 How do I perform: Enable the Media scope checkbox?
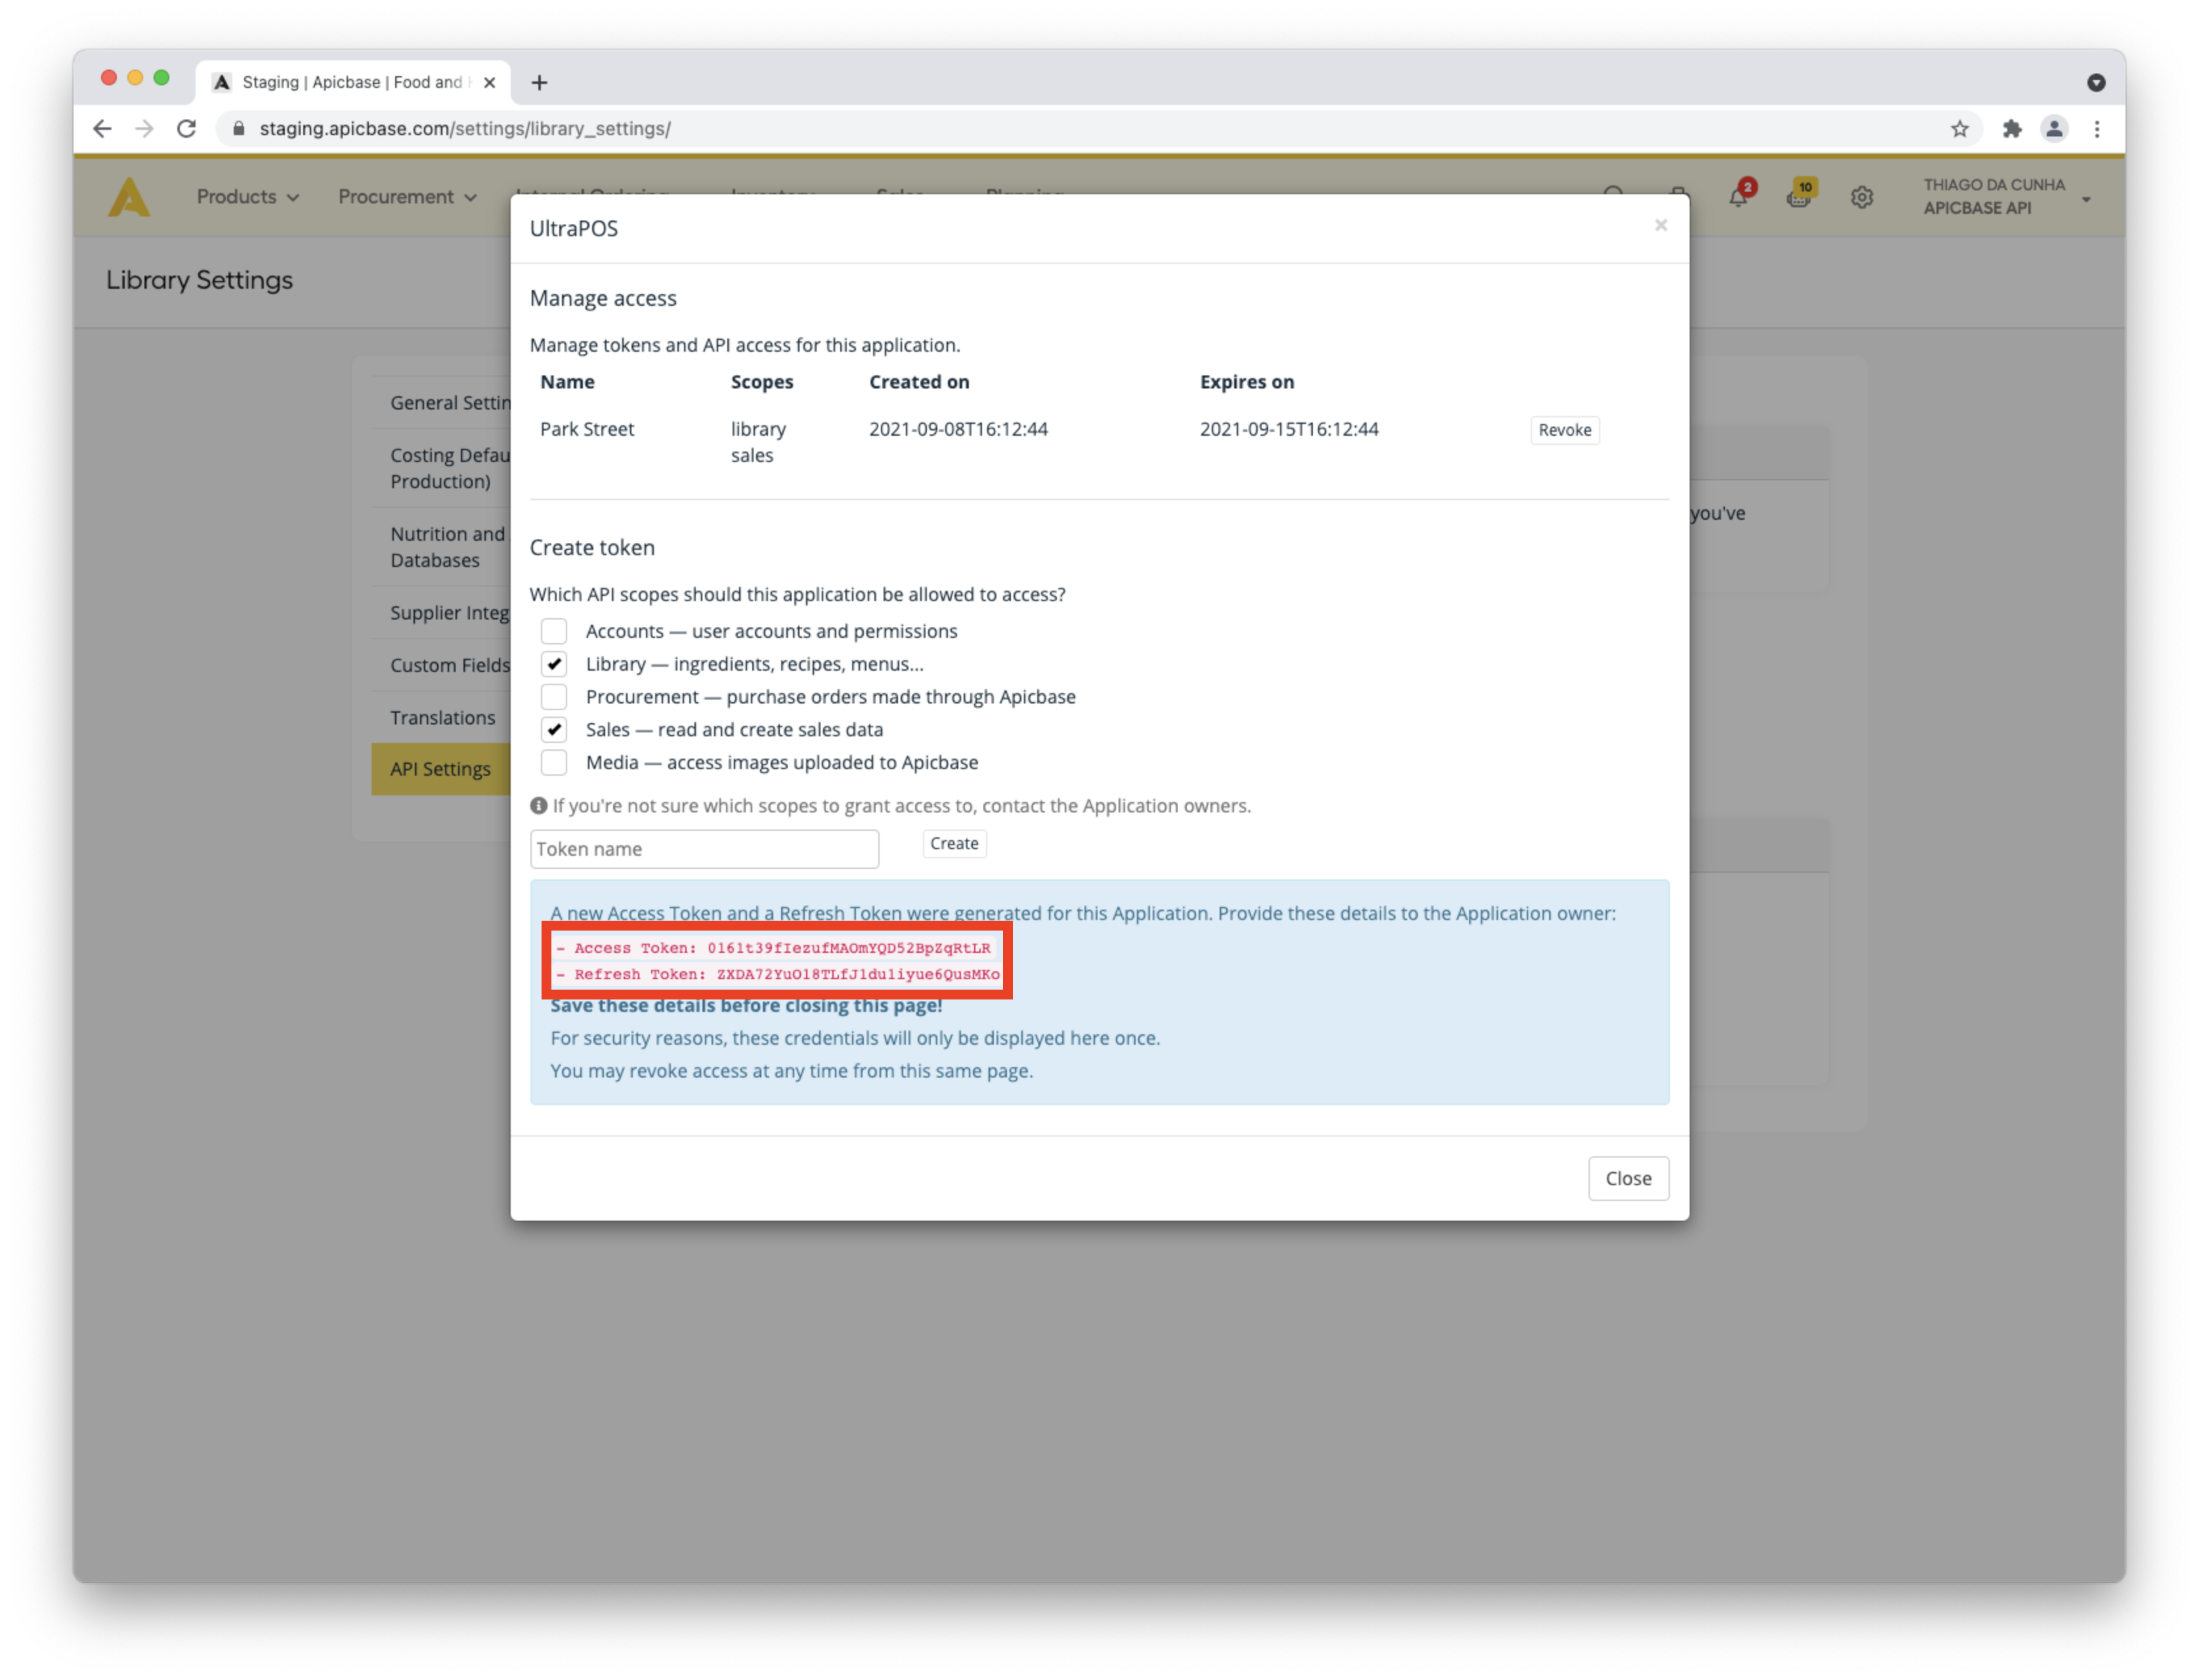pyautogui.click(x=554, y=762)
